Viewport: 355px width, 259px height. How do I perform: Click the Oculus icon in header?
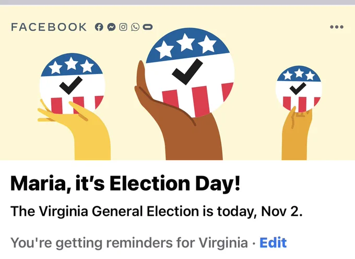[148, 27]
